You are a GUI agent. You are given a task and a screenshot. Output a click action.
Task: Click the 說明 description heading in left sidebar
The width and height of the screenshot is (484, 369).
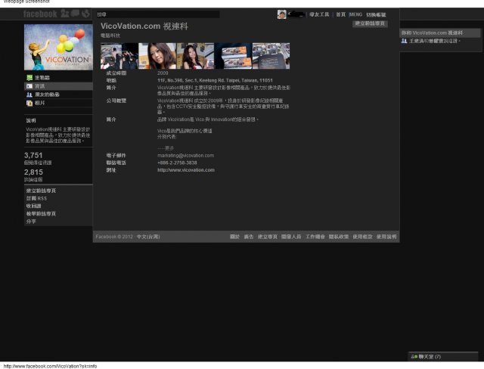[x=31, y=120]
